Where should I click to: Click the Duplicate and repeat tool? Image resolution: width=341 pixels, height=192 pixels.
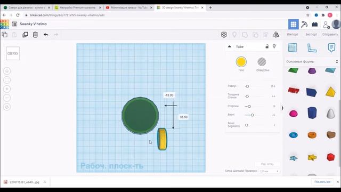point(25,35)
